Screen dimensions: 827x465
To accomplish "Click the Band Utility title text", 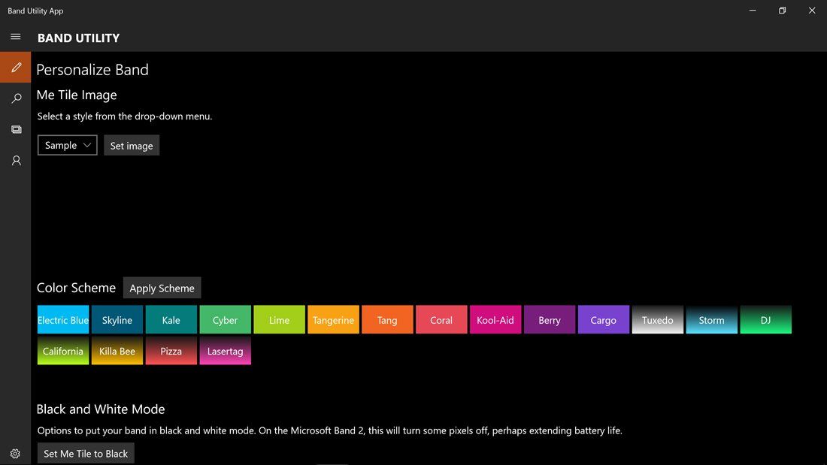I will (x=78, y=38).
